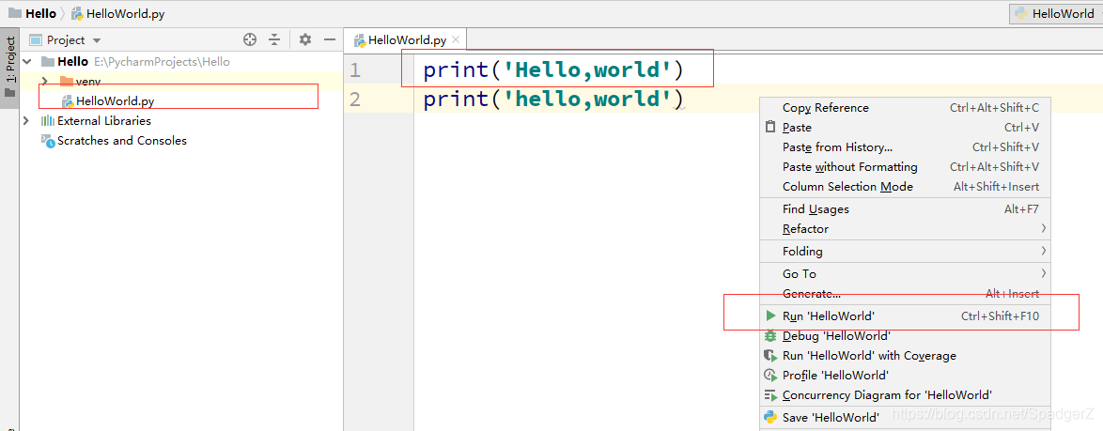This screenshot has height=431, width=1103.
Task: Hide the Project panel with minus icon
Action: [x=329, y=40]
